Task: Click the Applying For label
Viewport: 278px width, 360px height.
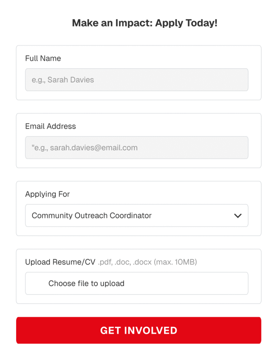Action: click(x=48, y=194)
